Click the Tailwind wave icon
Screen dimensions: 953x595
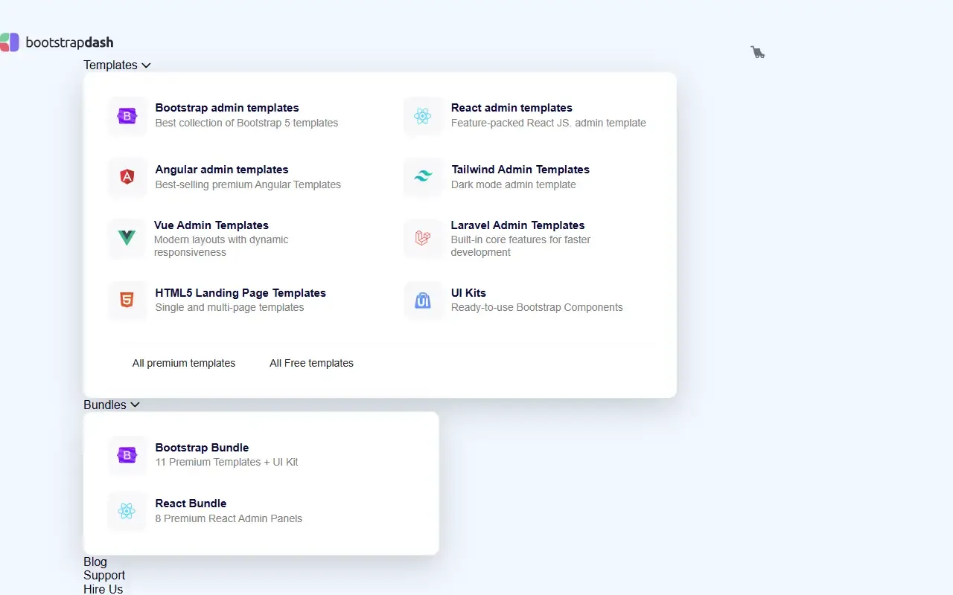click(423, 177)
